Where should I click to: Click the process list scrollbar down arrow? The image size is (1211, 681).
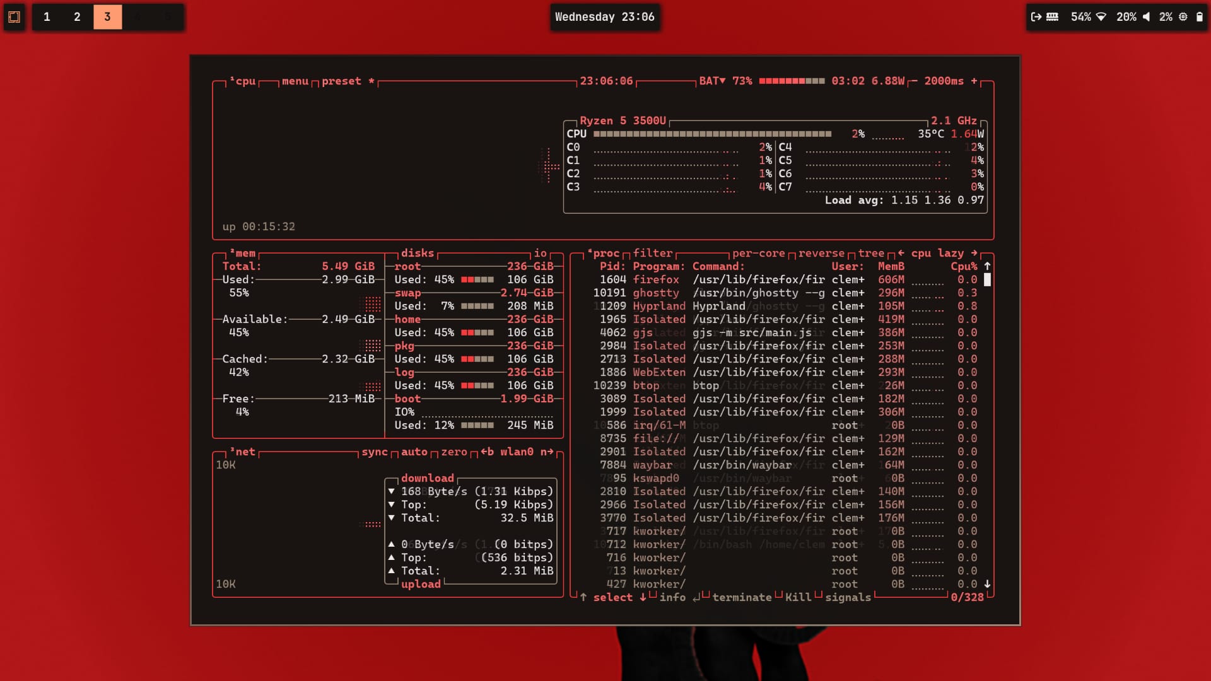[x=987, y=584]
